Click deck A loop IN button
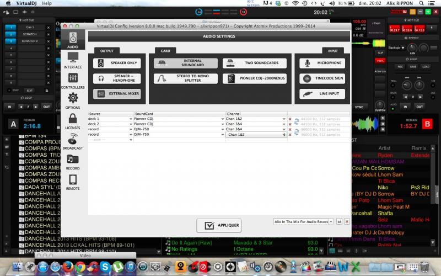The width and height of the screenshot is (441, 276). coord(9,107)
